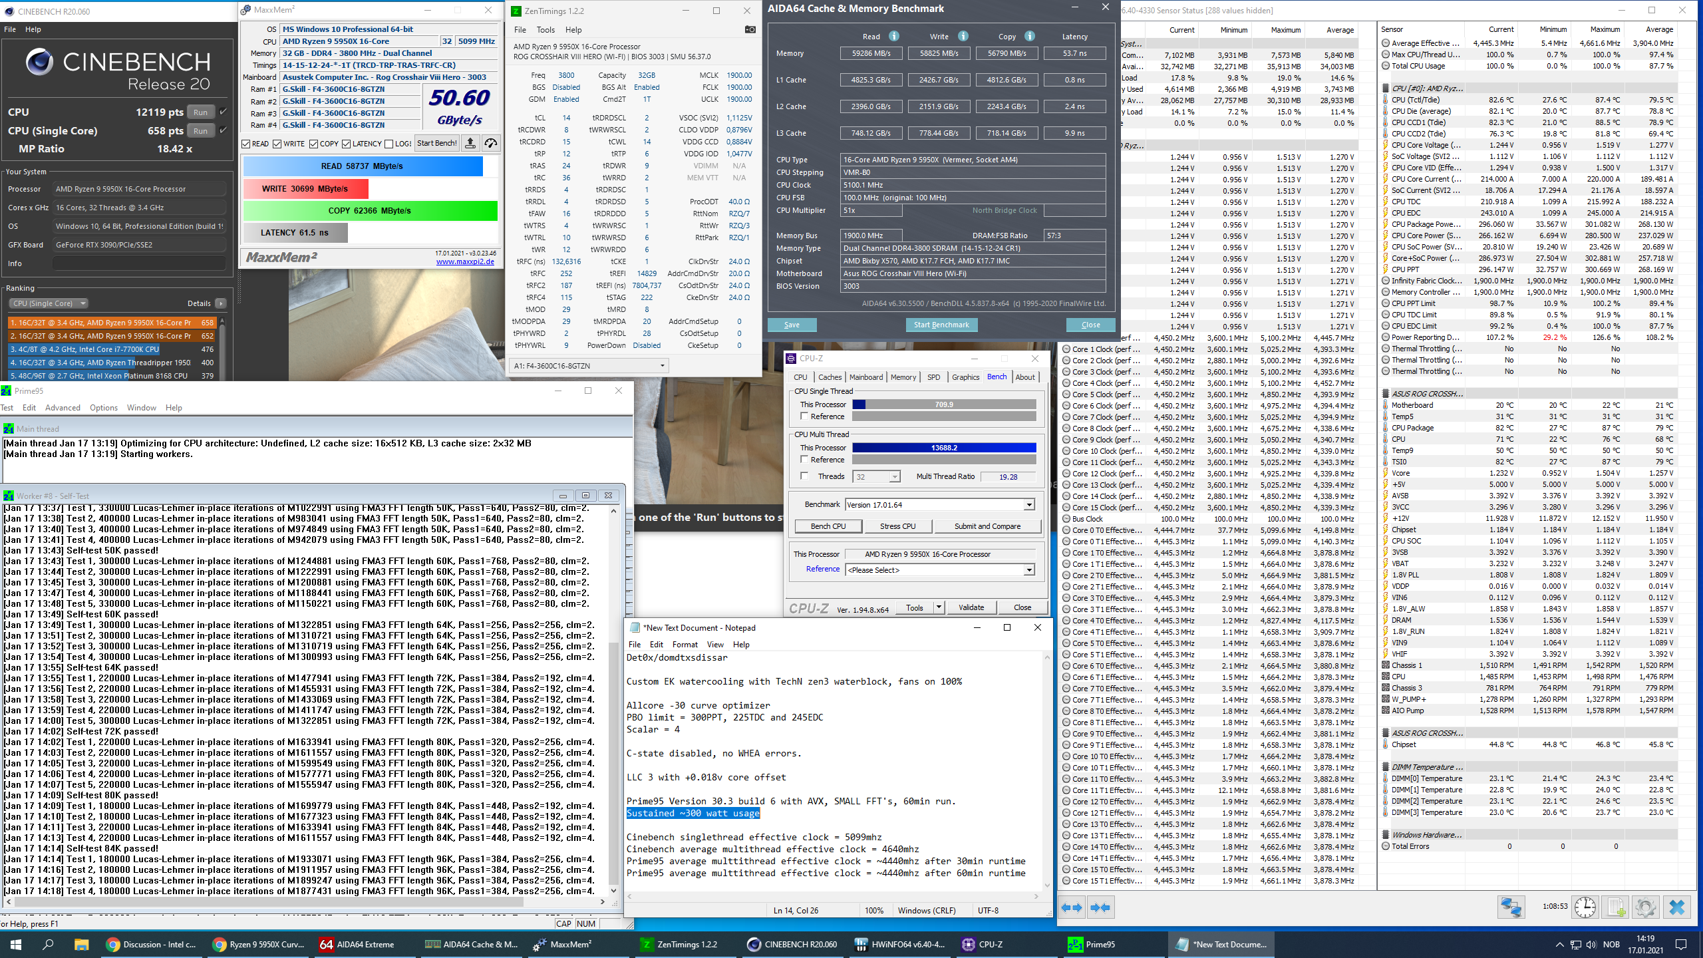Click ZenTimings camera screenshot icon
1703x958 pixels.
click(750, 29)
